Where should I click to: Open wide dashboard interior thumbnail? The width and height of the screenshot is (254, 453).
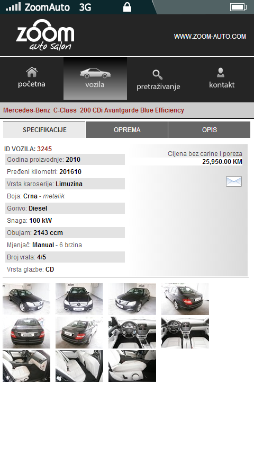(185, 333)
